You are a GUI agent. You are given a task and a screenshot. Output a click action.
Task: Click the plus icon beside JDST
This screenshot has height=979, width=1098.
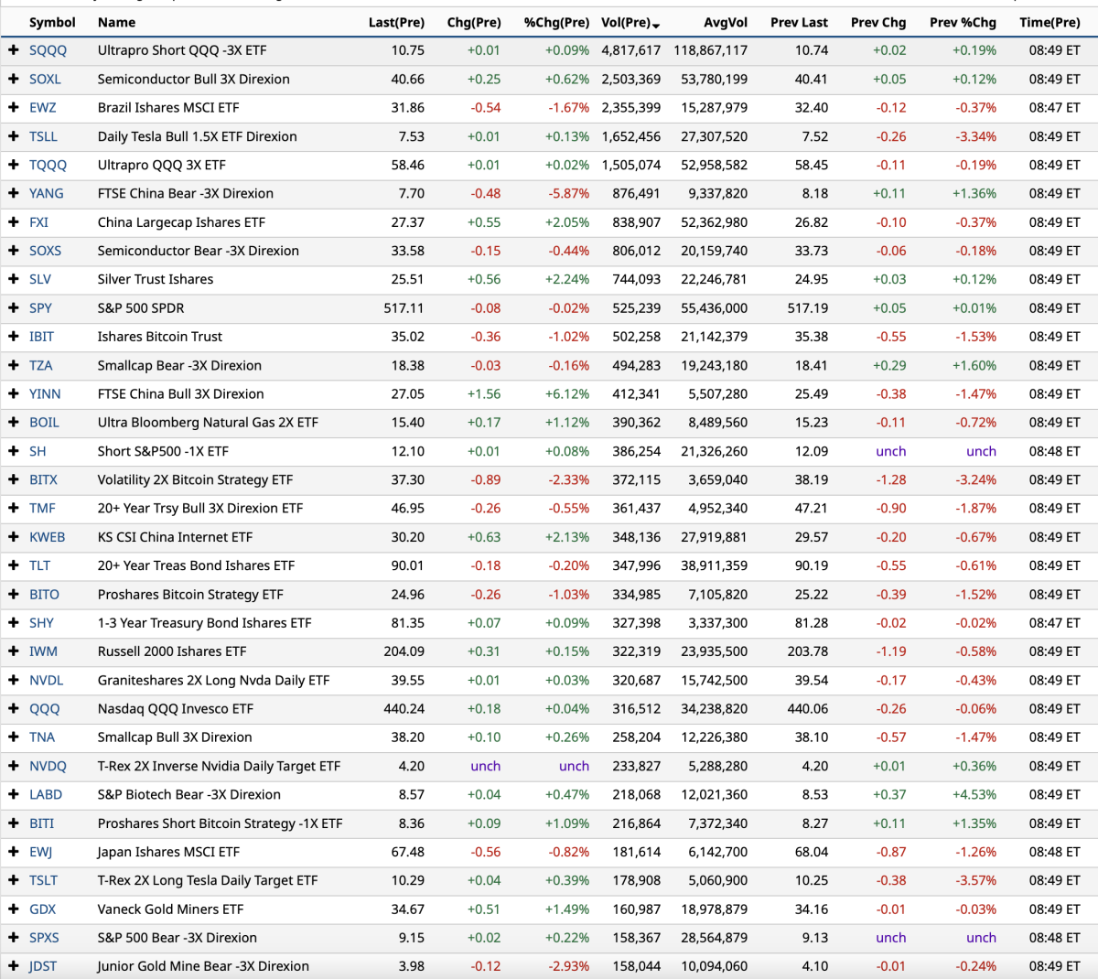pos(13,966)
